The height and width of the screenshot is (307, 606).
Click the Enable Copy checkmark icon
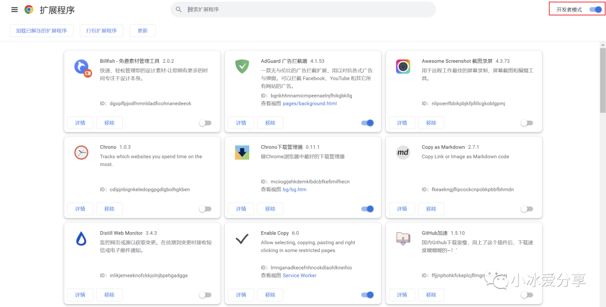pos(242,239)
